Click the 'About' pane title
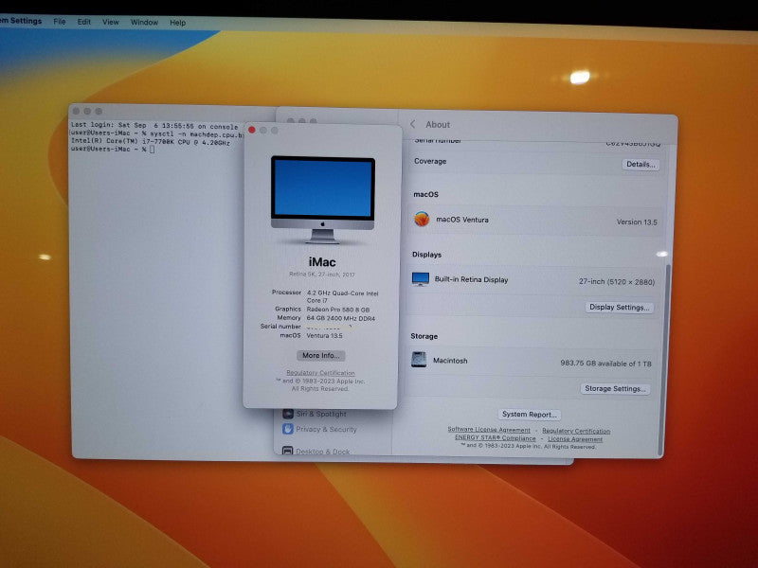The height and width of the screenshot is (568, 758). coord(438,124)
